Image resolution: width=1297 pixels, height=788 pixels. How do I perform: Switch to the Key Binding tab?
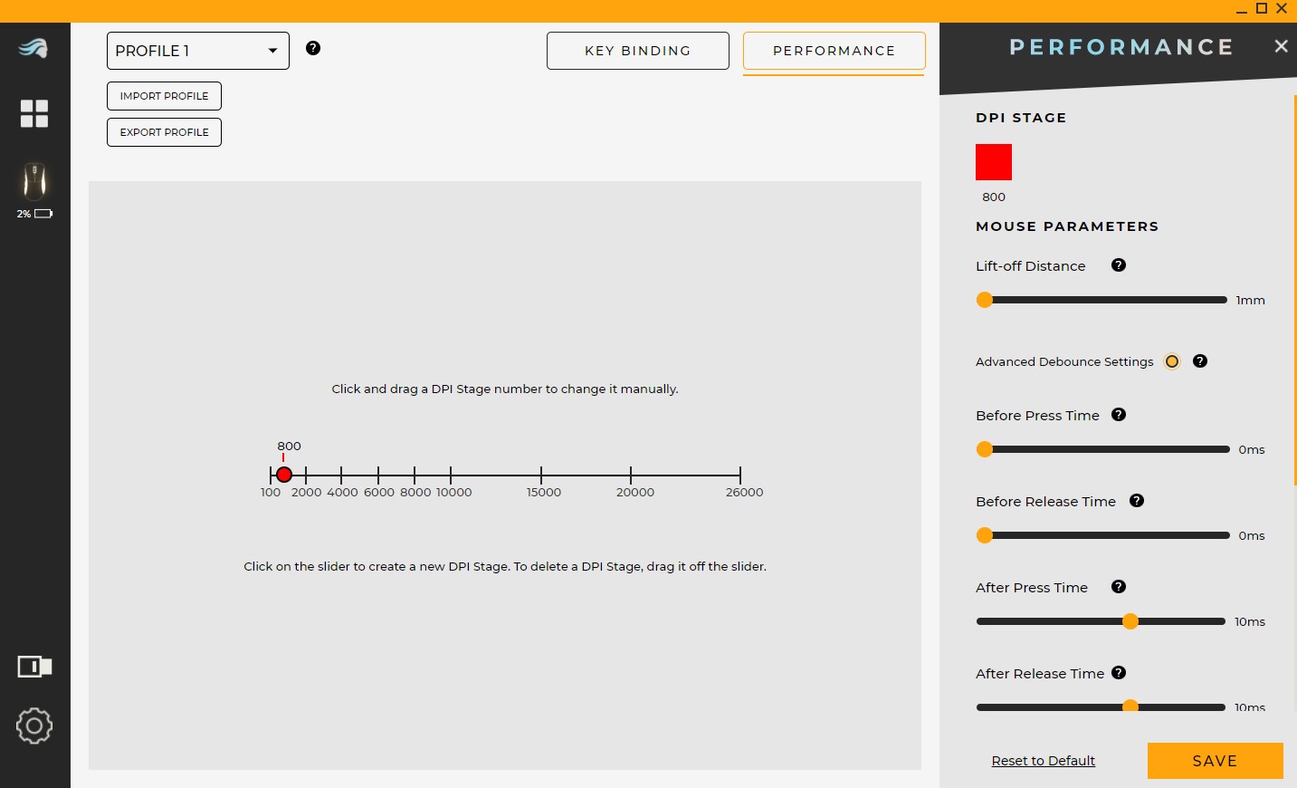pos(638,51)
